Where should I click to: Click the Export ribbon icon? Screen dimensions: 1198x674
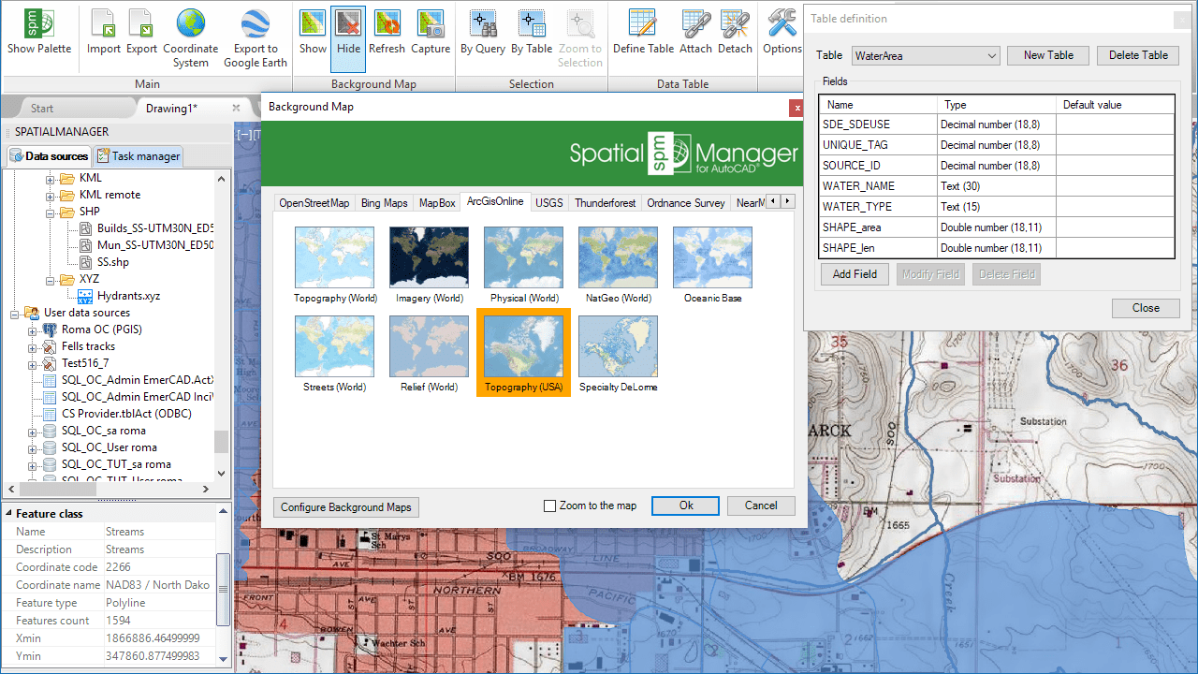pyautogui.click(x=141, y=33)
